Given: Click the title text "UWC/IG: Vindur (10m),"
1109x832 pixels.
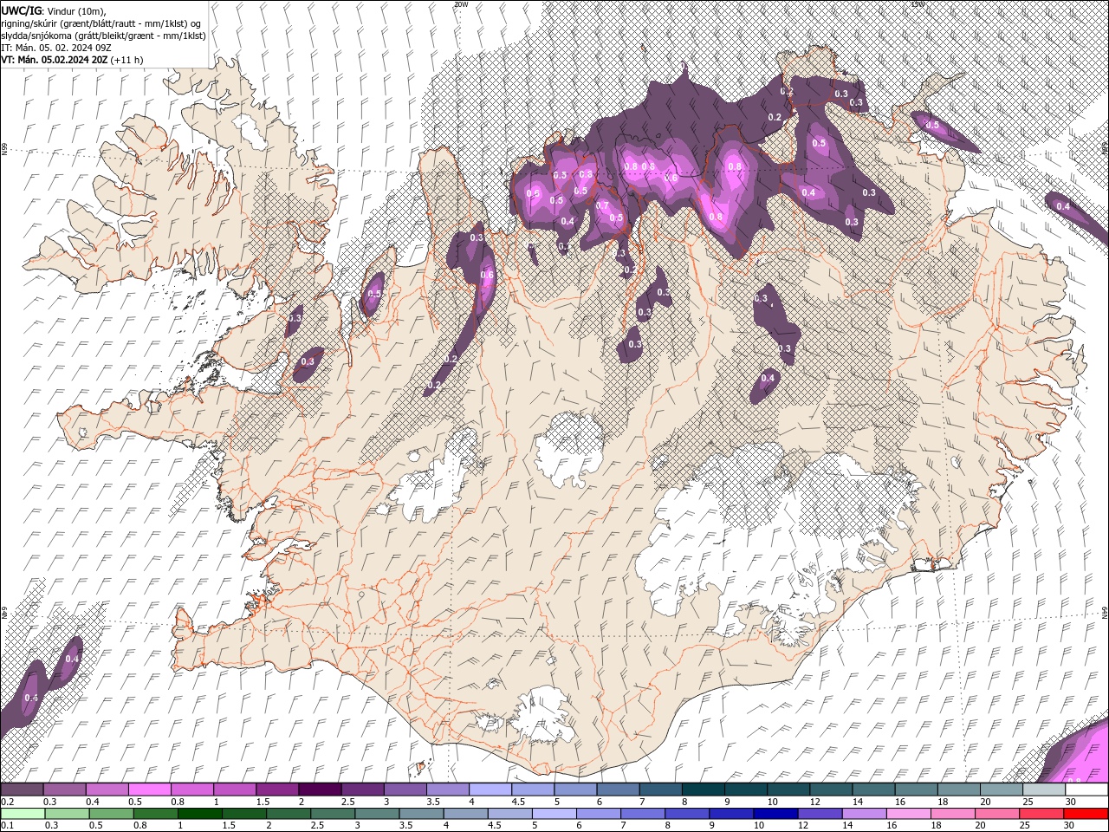Looking at the screenshot, I should coord(54,10).
